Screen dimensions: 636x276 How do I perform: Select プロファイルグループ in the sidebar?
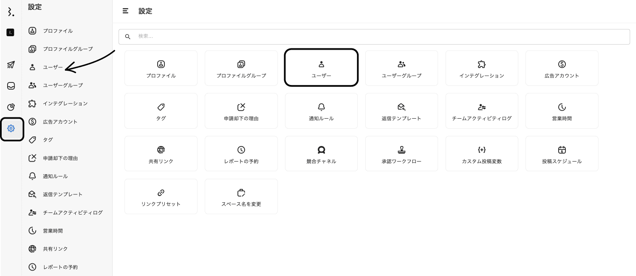(67, 49)
